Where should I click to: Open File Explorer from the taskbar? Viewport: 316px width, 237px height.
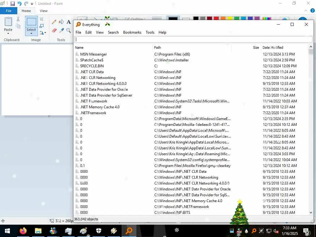point(38,231)
